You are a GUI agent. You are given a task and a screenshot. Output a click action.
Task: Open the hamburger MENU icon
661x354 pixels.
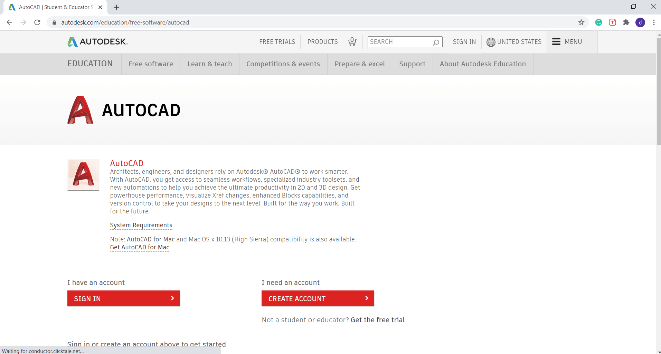pyautogui.click(x=556, y=41)
